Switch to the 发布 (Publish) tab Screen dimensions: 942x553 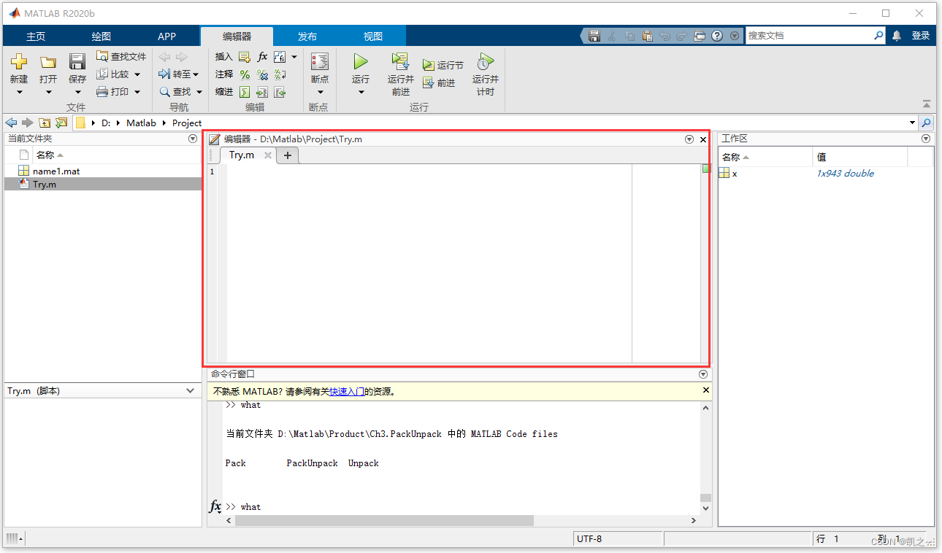[x=307, y=36]
